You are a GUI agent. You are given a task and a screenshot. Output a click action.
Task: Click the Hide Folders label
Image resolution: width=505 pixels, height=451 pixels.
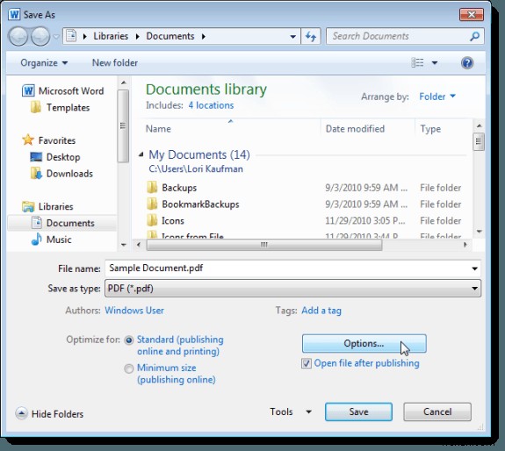57,413
